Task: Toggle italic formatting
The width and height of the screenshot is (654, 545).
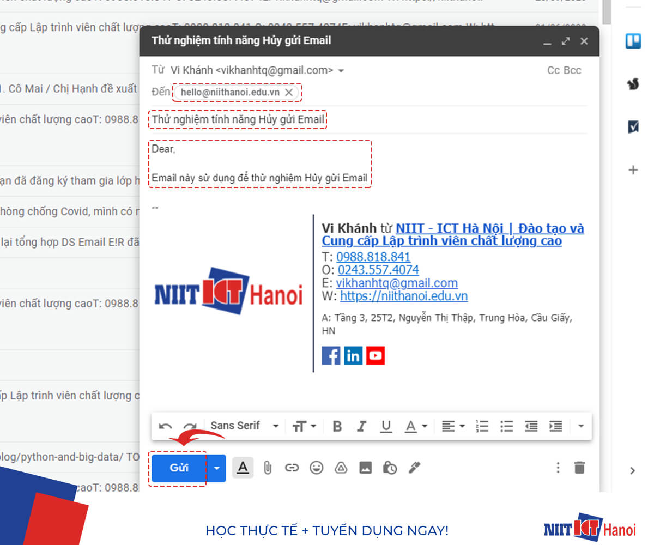Action: (x=361, y=426)
